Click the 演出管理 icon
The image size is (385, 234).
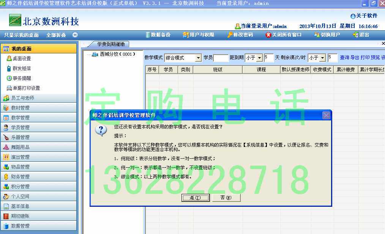[6, 157]
